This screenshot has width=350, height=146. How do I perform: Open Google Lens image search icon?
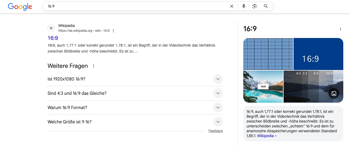pos(255,6)
